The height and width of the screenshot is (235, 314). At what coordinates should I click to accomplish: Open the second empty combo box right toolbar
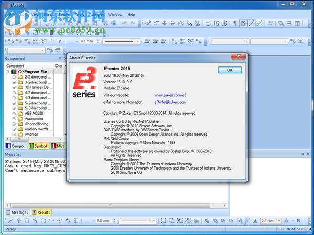click(269, 41)
